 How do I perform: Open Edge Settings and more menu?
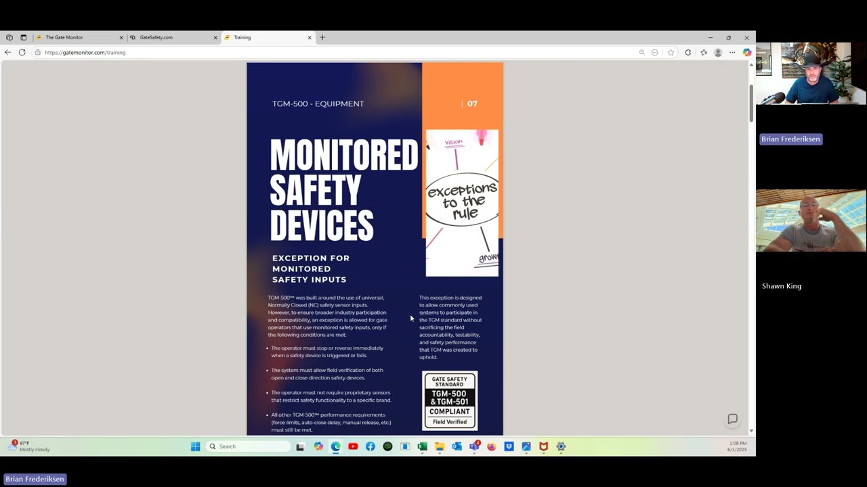click(732, 52)
